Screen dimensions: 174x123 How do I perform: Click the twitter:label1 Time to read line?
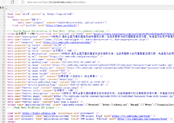coord(42,99)
